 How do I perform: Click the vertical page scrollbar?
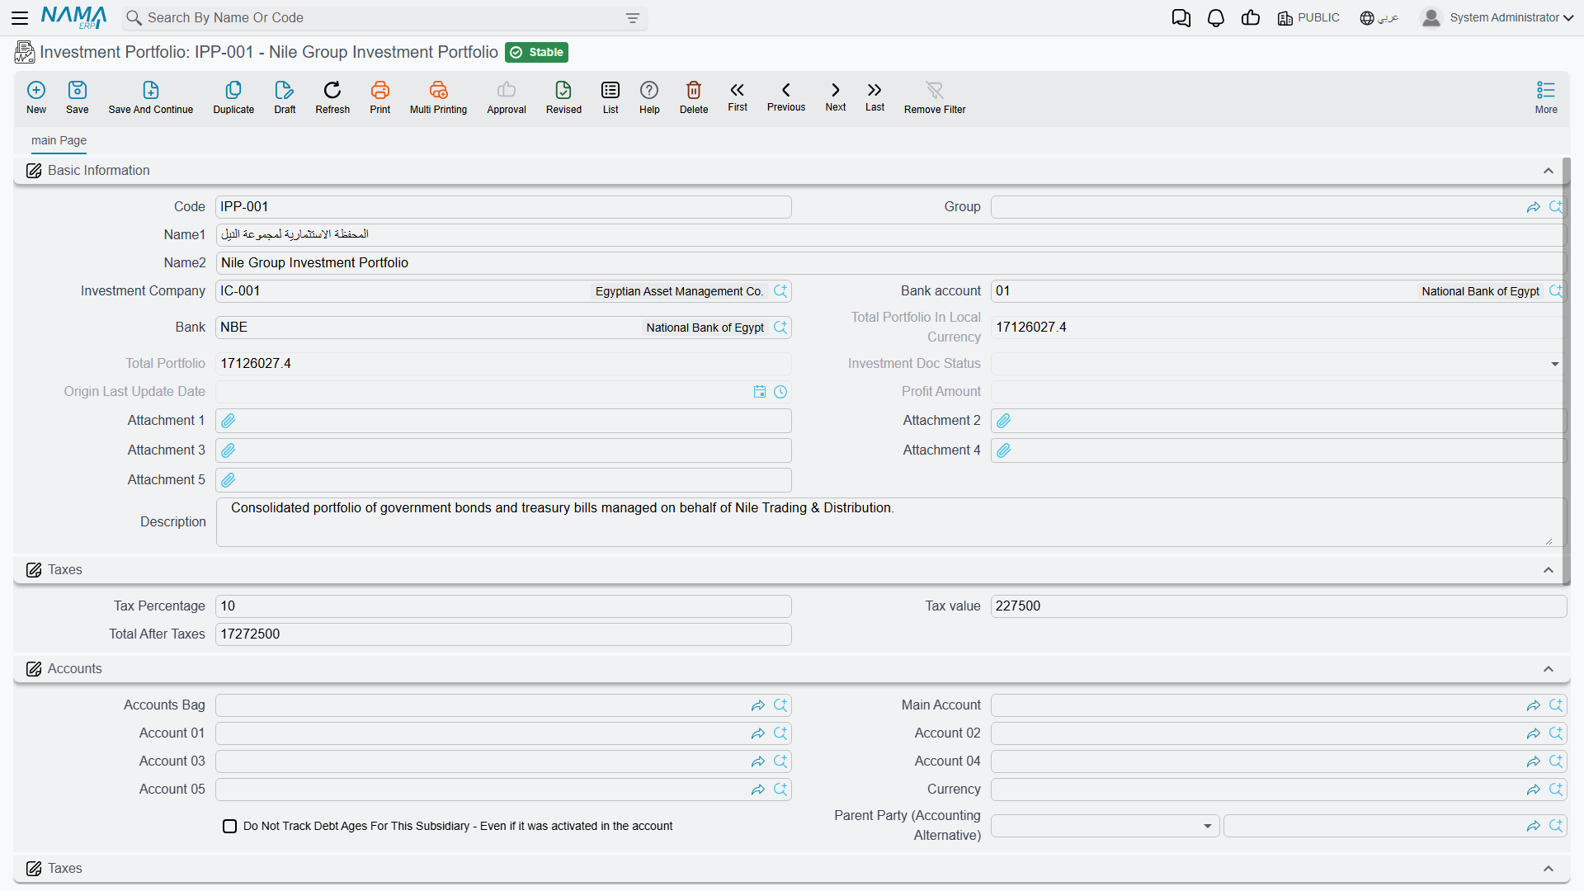1566,371
